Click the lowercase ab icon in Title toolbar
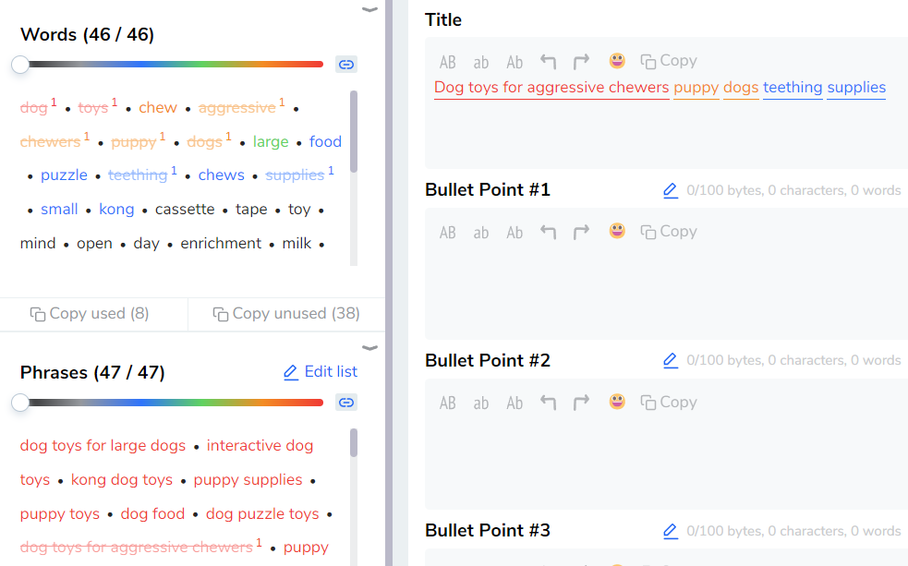 pyautogui.click(x=481, y=62)
